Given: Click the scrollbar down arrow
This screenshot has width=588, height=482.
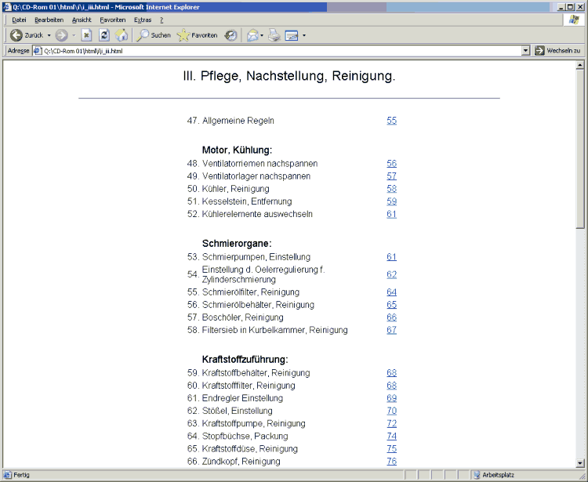Looking at the screenshot, I should coord(580,463).
